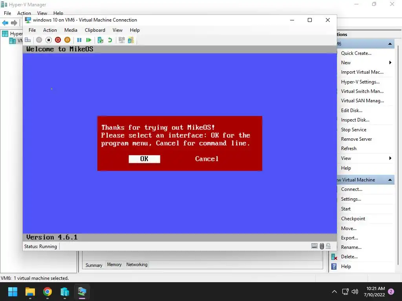This screenshot has width=402, height=301.
Task: Click the blue Help question icon
Action: point(334,267)
